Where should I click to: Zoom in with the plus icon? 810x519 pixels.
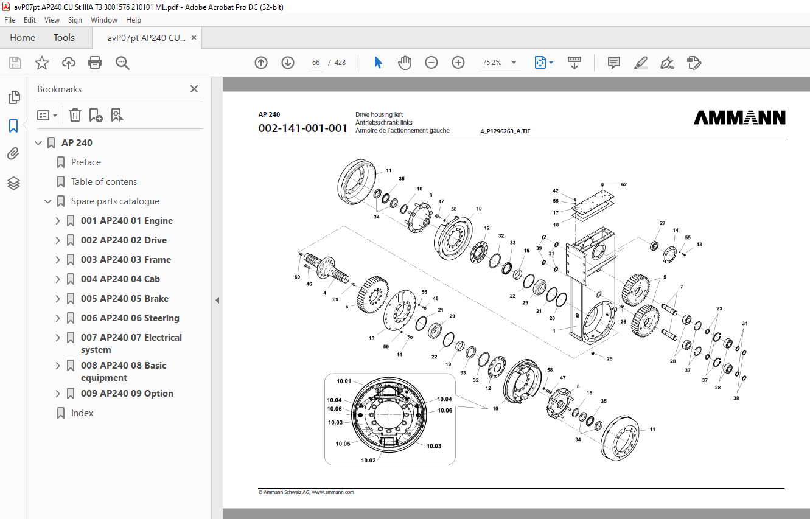coord(458,63)
